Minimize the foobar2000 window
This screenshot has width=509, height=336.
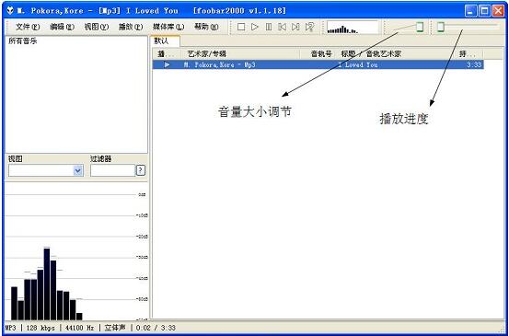coord(470,11)
